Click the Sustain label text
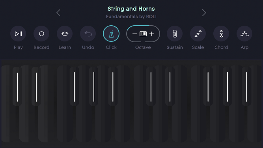Image resolution: width=263 pixels, height=148 pixels. [x=175, y=47]
